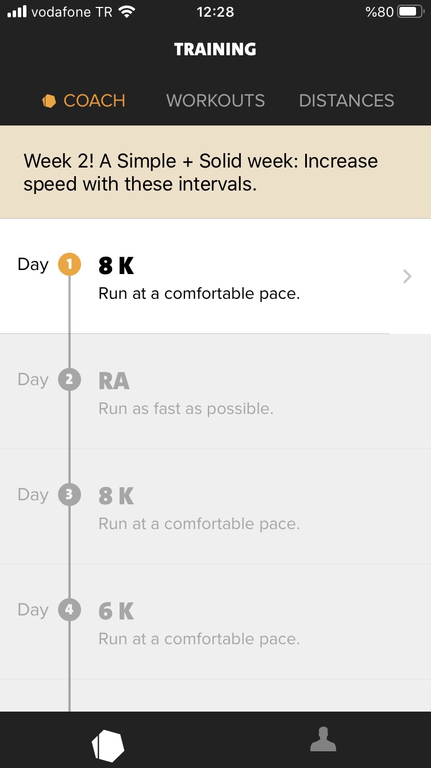Select the Day 3 circle marker
The image size is (431, 768).
(70, 495)
